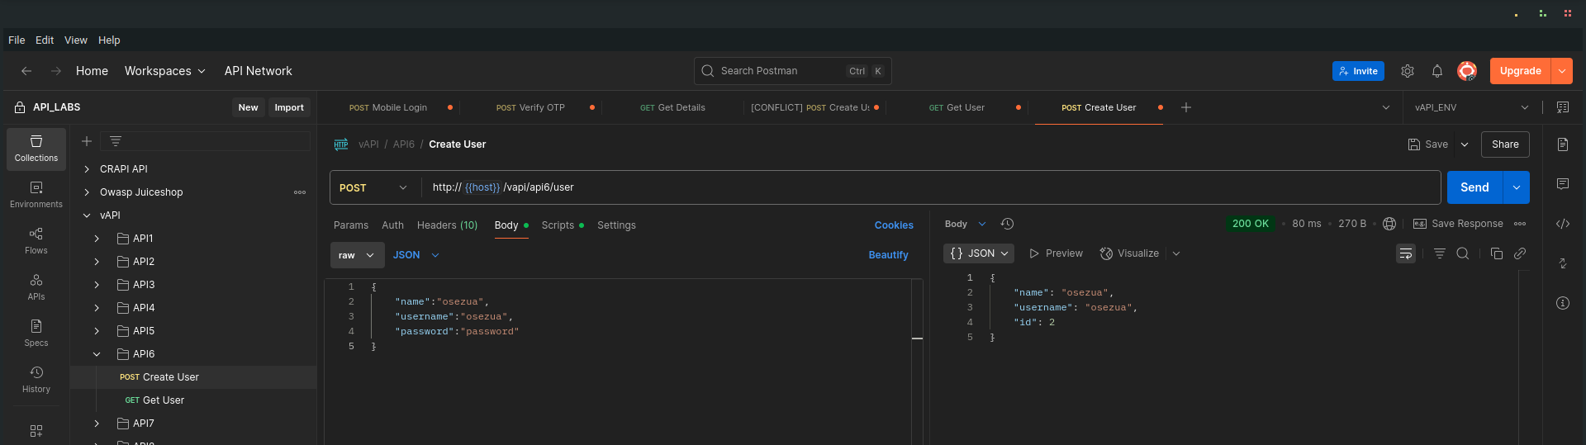The width and height of the screenshot is (1586, 445).
Task: Click the configure sidebar icon below History
Action: point(36,431)
